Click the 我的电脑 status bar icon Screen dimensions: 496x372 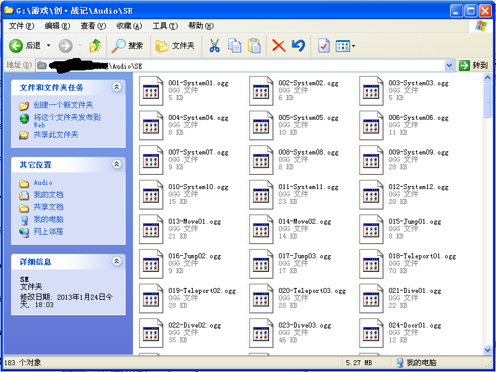click(x=400, y=363)
